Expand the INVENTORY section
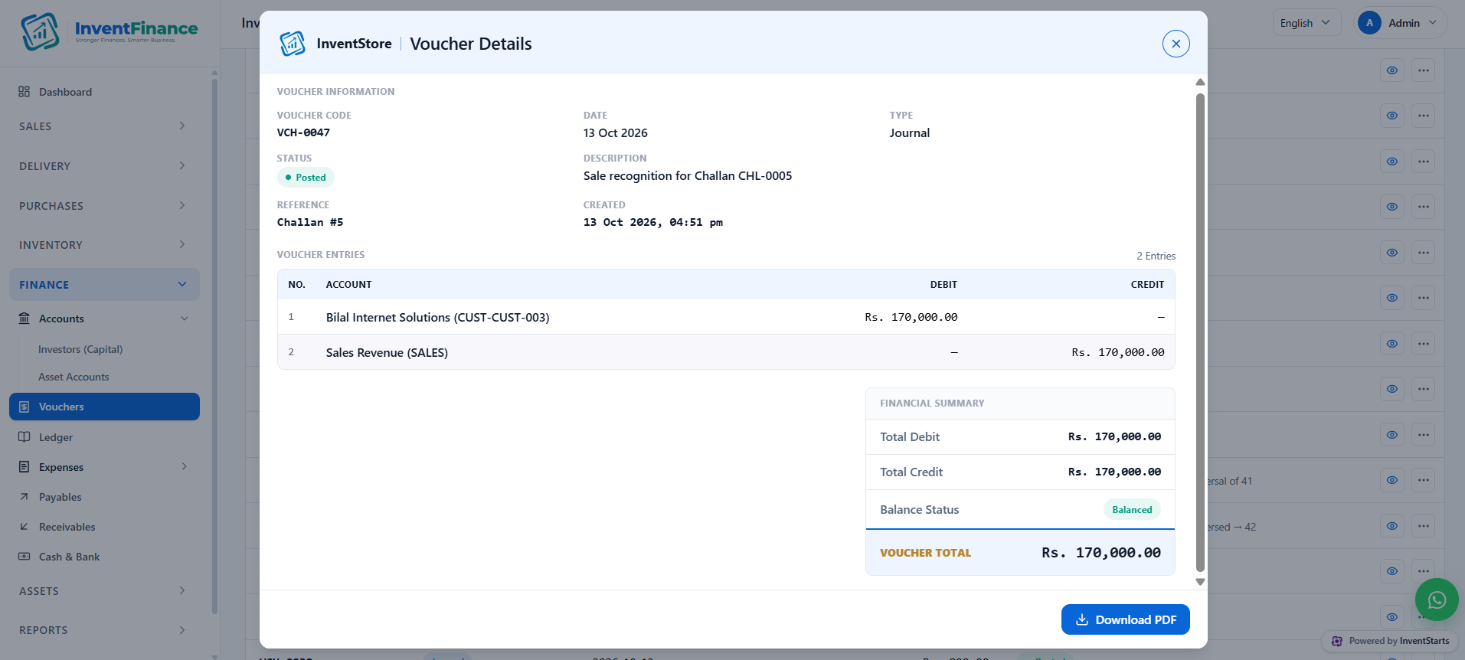 coord(104,245)
